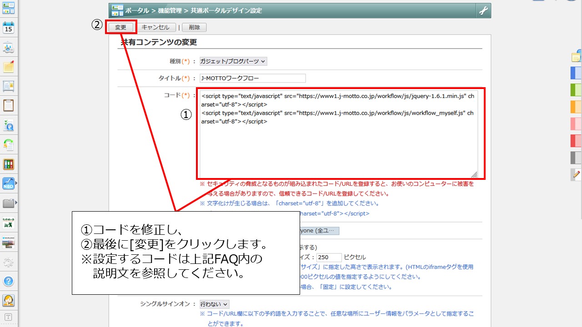
Task: Open the シングルサインオン 行わない dropdown
Action: point(214,304)
